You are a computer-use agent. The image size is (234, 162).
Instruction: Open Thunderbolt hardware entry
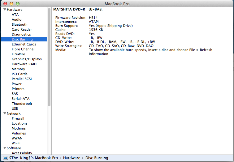click(x=22, y=104)
